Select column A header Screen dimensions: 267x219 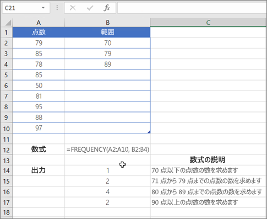click(x=39, y=23)
